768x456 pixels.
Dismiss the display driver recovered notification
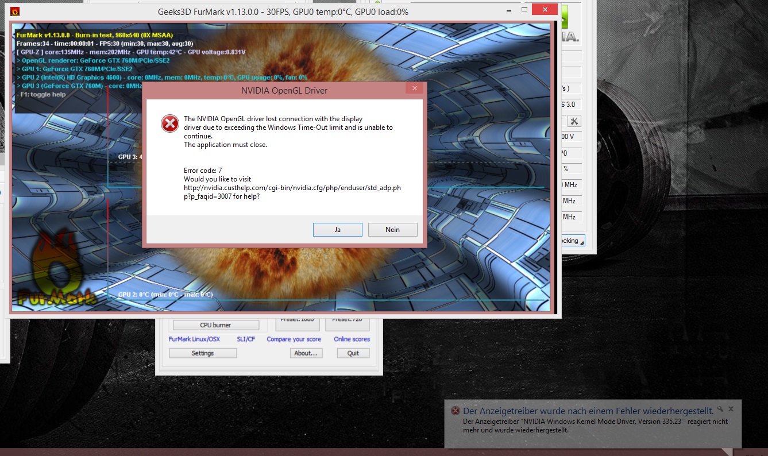pos(731,409)
